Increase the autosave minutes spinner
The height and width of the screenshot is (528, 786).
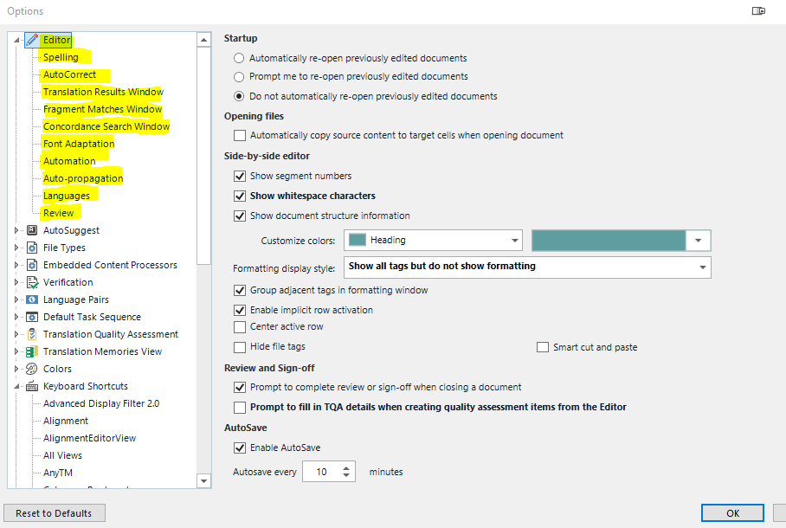[x=347, y=467]
